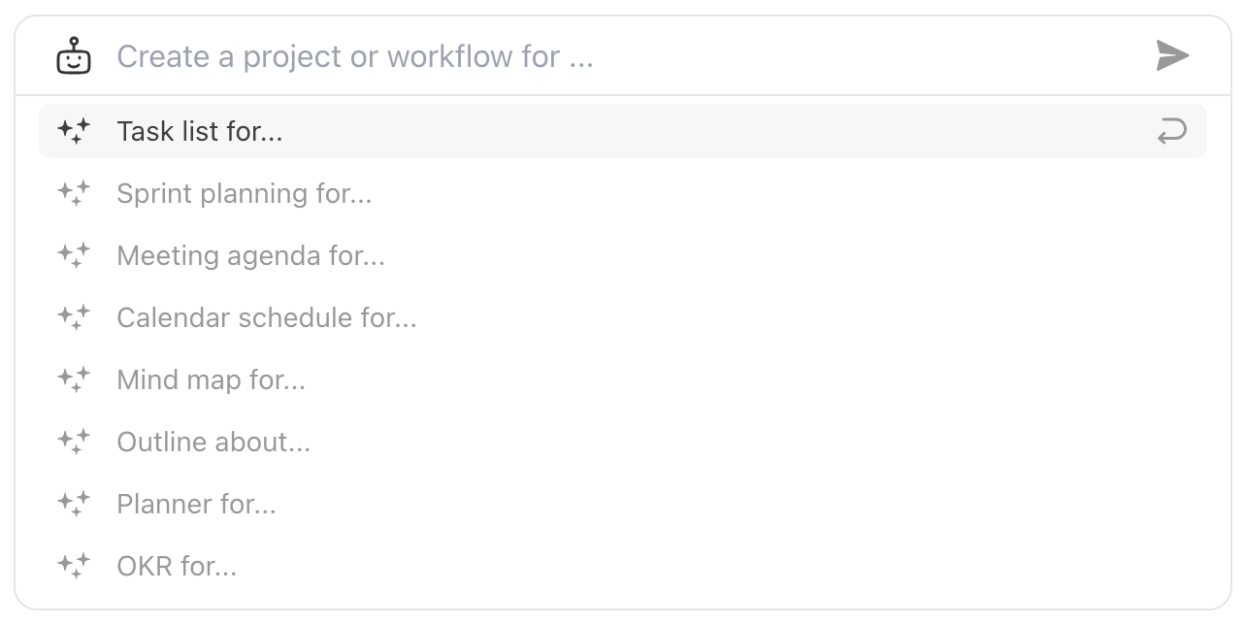
Task: Focus the 'Create a project or workflow' field
Action: click(621, 56)
